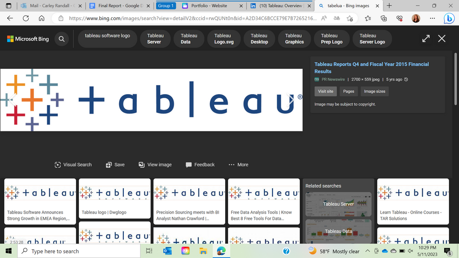Select the Tableau Server suggestion chip

point(155,39)
